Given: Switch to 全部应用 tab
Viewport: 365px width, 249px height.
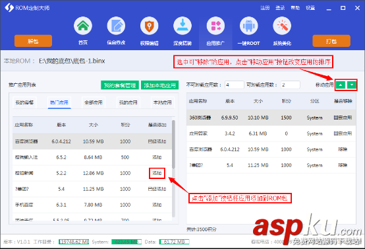Looking at the screenshot, I should click(94, 102).
